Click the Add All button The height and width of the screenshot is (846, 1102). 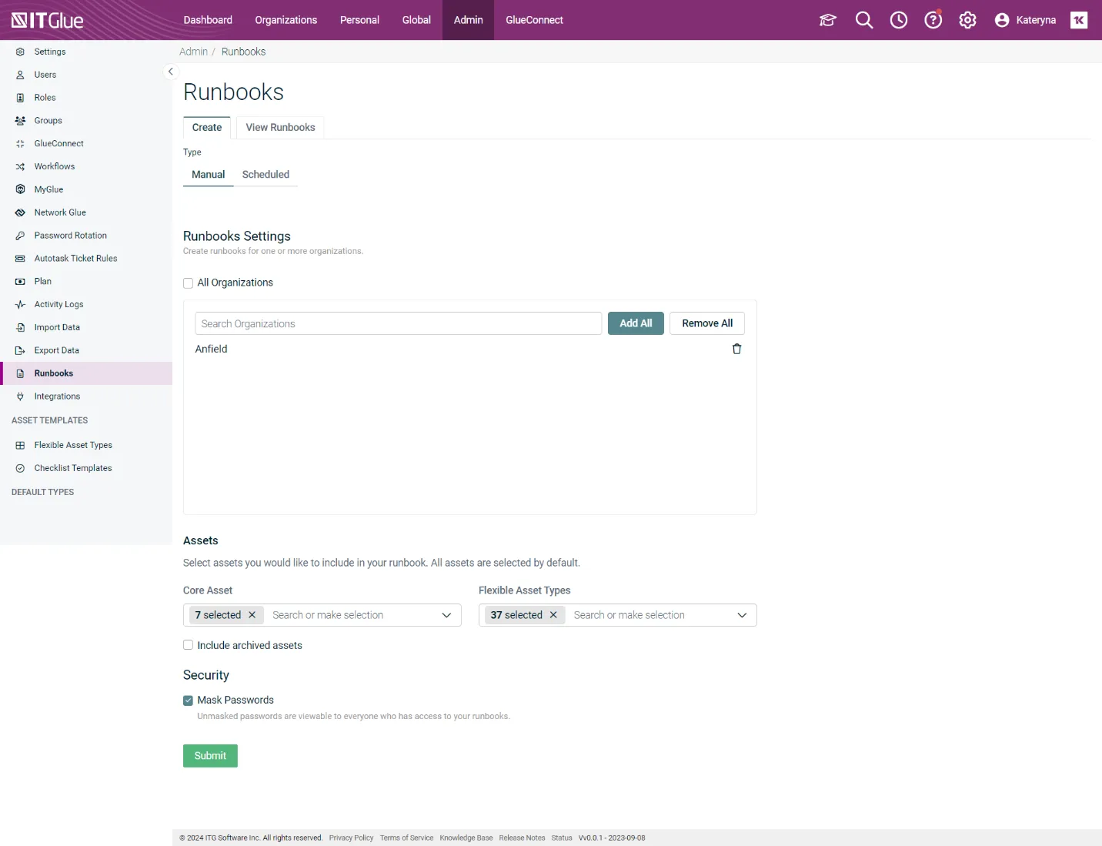click(x=636, y=323)
